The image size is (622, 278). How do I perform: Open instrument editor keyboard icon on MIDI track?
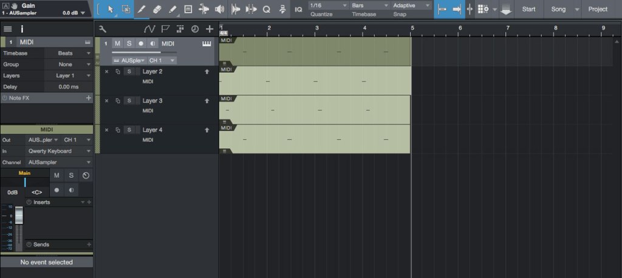click(x=207, y=44)
